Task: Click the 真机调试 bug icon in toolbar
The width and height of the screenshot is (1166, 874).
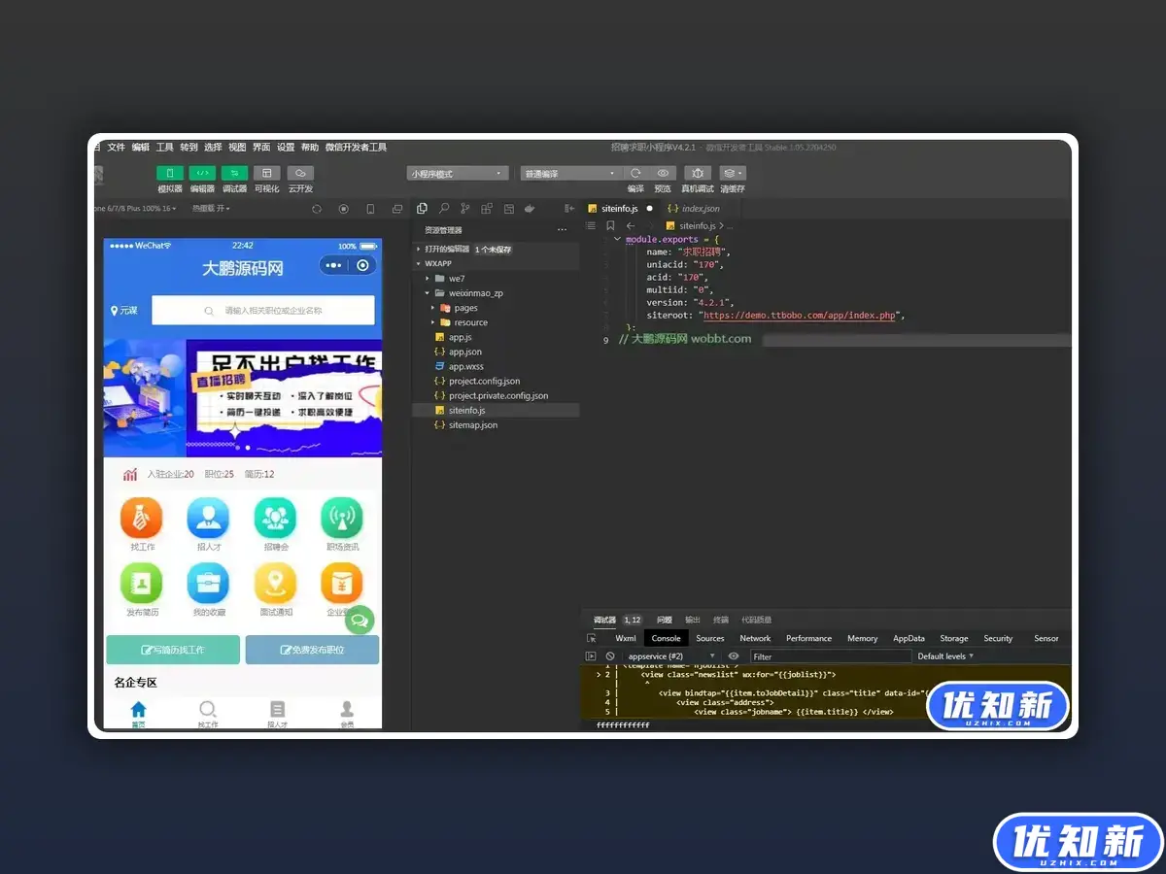Action: pyautogui.click(x=697, y=173)
